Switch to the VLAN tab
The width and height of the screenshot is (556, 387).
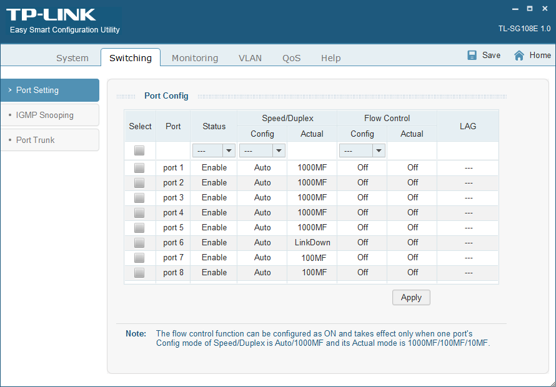pyautogui.click(x=250, y=57)
